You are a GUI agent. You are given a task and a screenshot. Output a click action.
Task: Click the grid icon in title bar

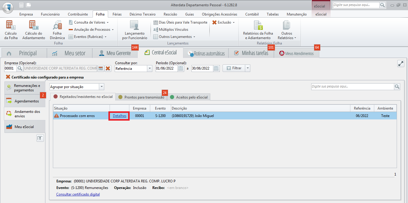(21, 5)
